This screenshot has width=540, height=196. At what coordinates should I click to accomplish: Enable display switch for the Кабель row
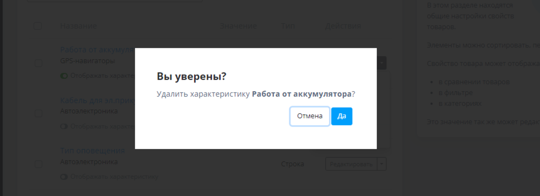[x=64, y=126]
